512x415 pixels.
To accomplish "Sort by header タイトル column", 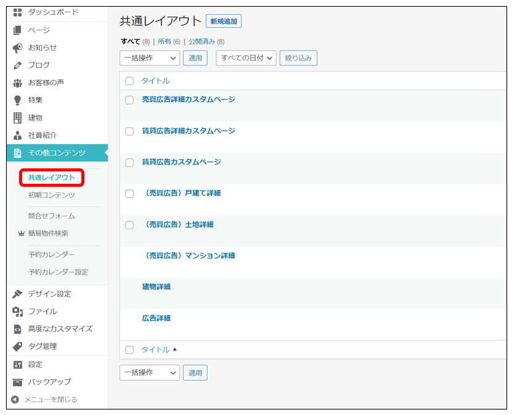I will 155,81.
